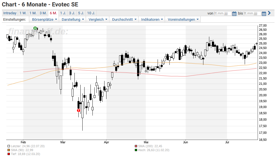Click the 'Jul' x-axis label
Viewport: 277px width, 157px height.
(x=227, y=142)
